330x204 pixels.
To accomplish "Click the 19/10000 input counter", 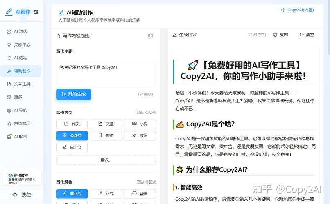I will 145,94.
